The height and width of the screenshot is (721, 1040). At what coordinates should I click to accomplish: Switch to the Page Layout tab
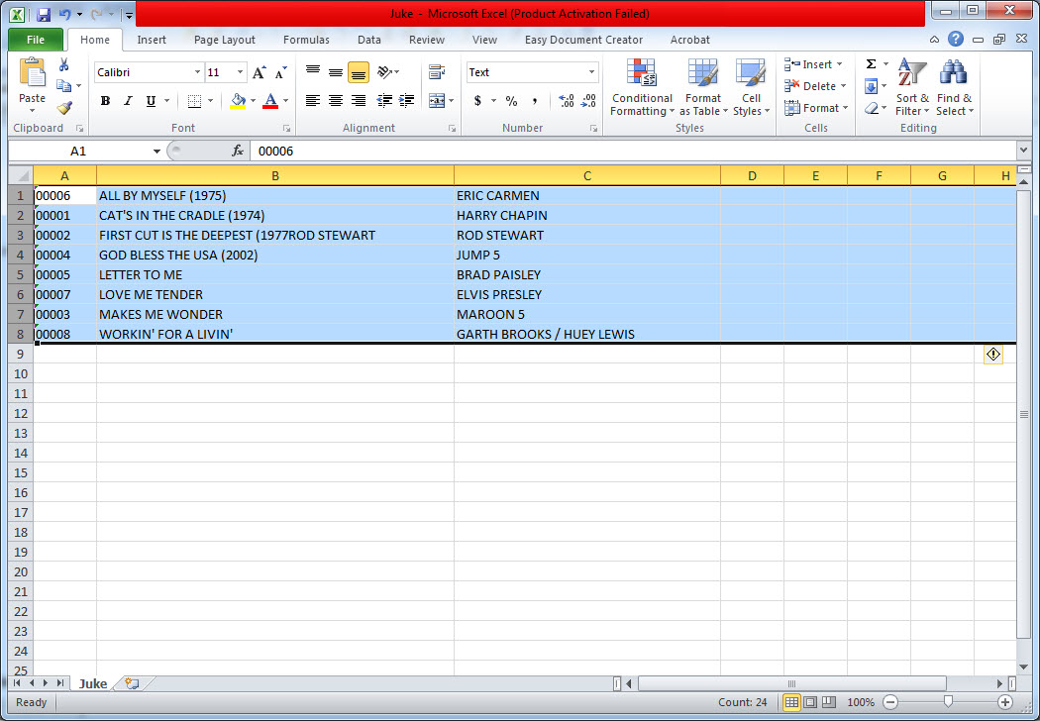[x=224, y=40]
